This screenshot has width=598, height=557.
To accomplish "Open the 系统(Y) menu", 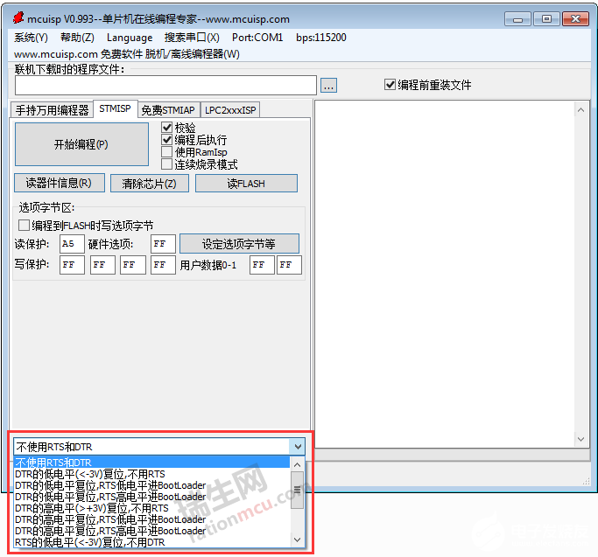I will click(x=31, y=38).
